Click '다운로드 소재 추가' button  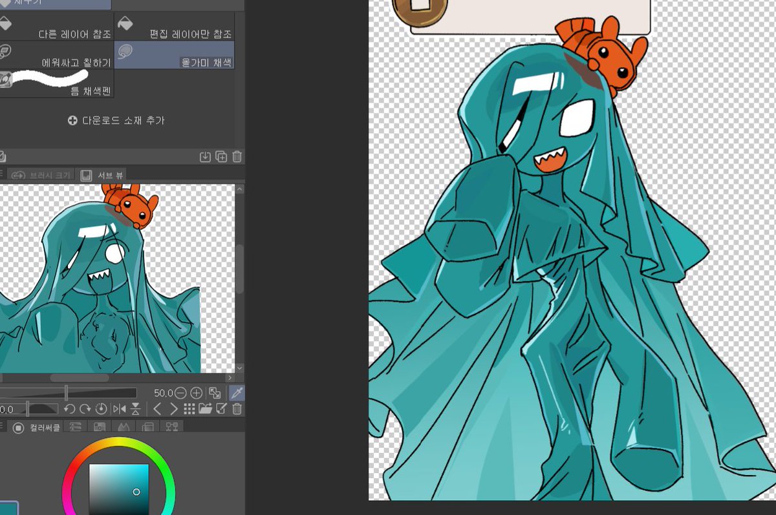point(116,121)
